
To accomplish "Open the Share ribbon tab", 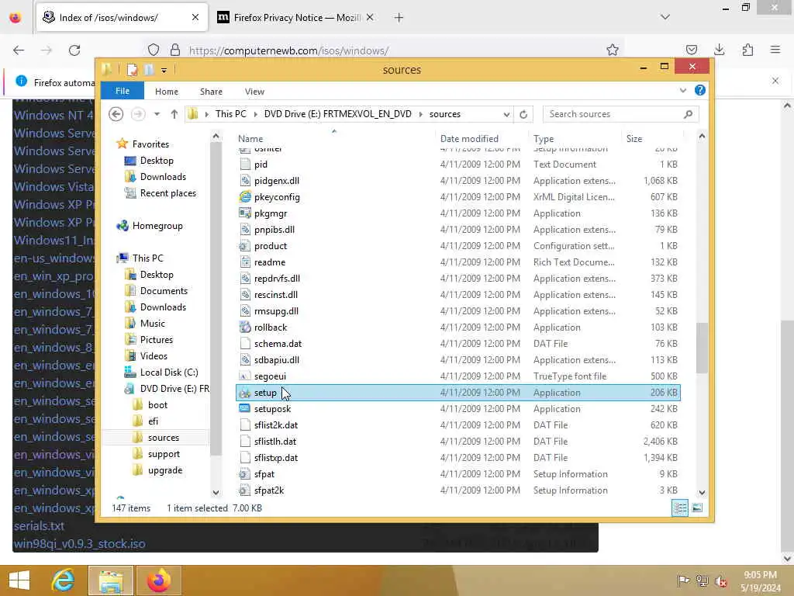I will (211, 92).
